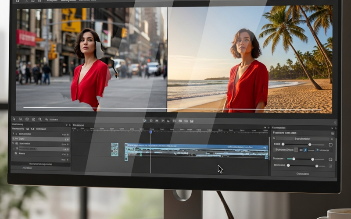
Task: Click the wide button beneath the layers list
Action: (41, 164)
